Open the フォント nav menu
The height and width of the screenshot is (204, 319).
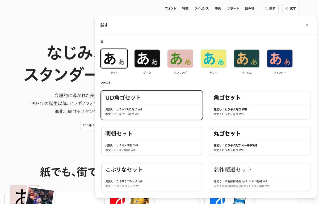(170, 8)
